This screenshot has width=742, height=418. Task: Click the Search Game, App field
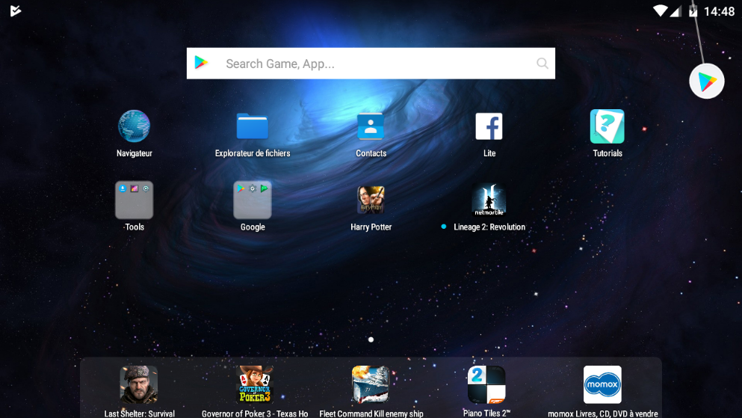[x=374, y=64]
